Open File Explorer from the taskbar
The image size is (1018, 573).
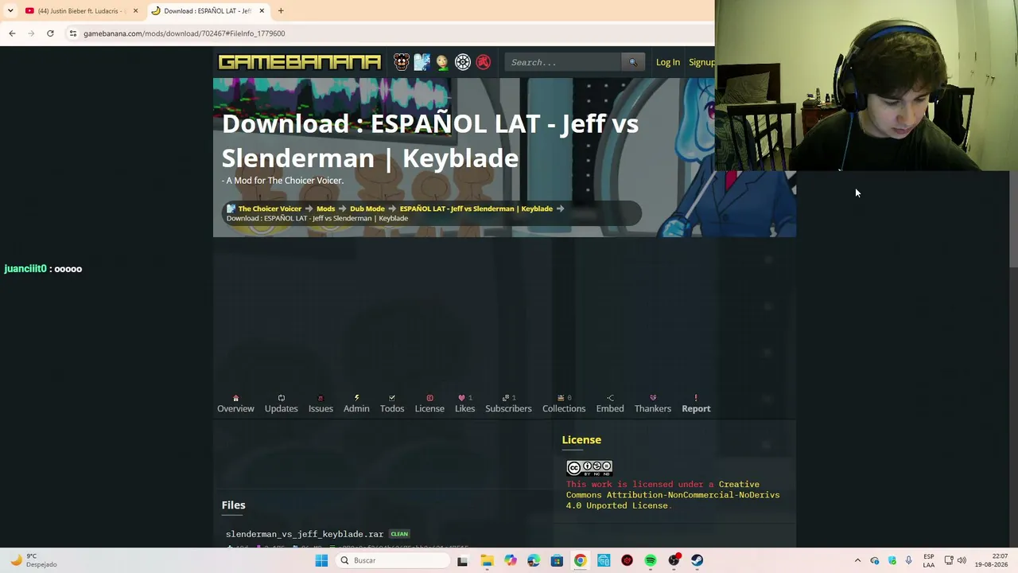pos(487,560)
